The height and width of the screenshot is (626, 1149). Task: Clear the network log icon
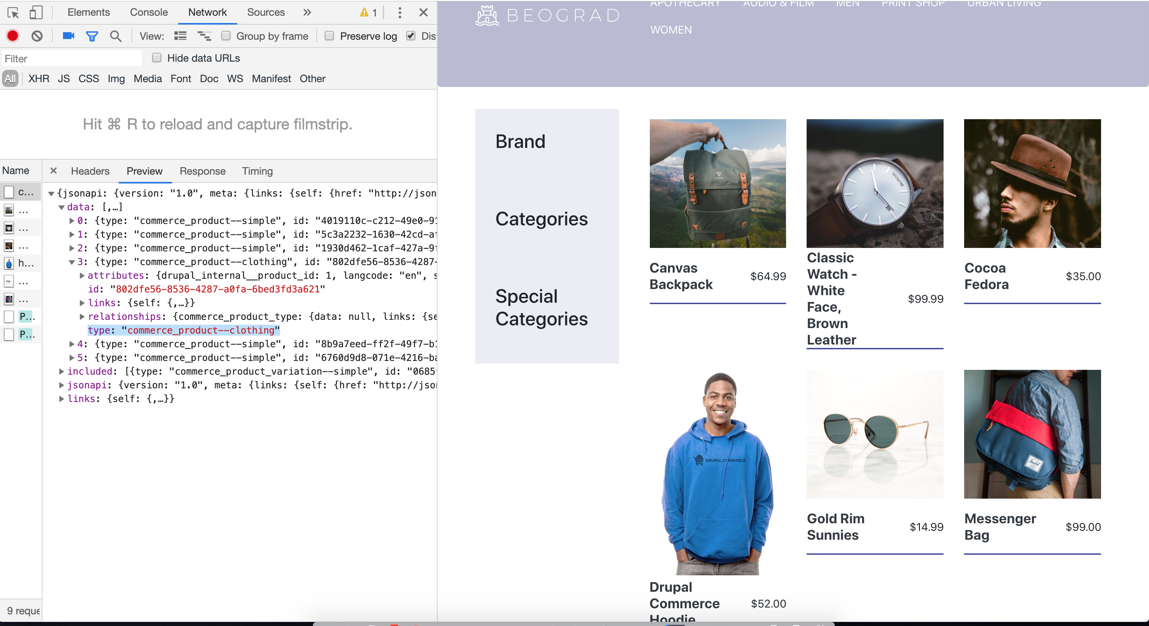click(x=37, y=36)
